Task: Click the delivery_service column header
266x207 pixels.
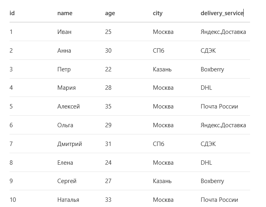Action: [x=222, y=13]
